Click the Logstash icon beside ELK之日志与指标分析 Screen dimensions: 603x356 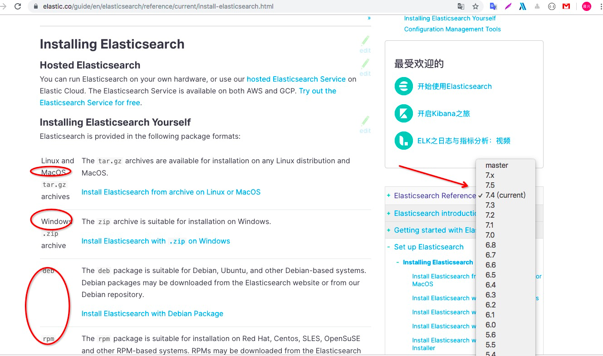click(403, 141)
